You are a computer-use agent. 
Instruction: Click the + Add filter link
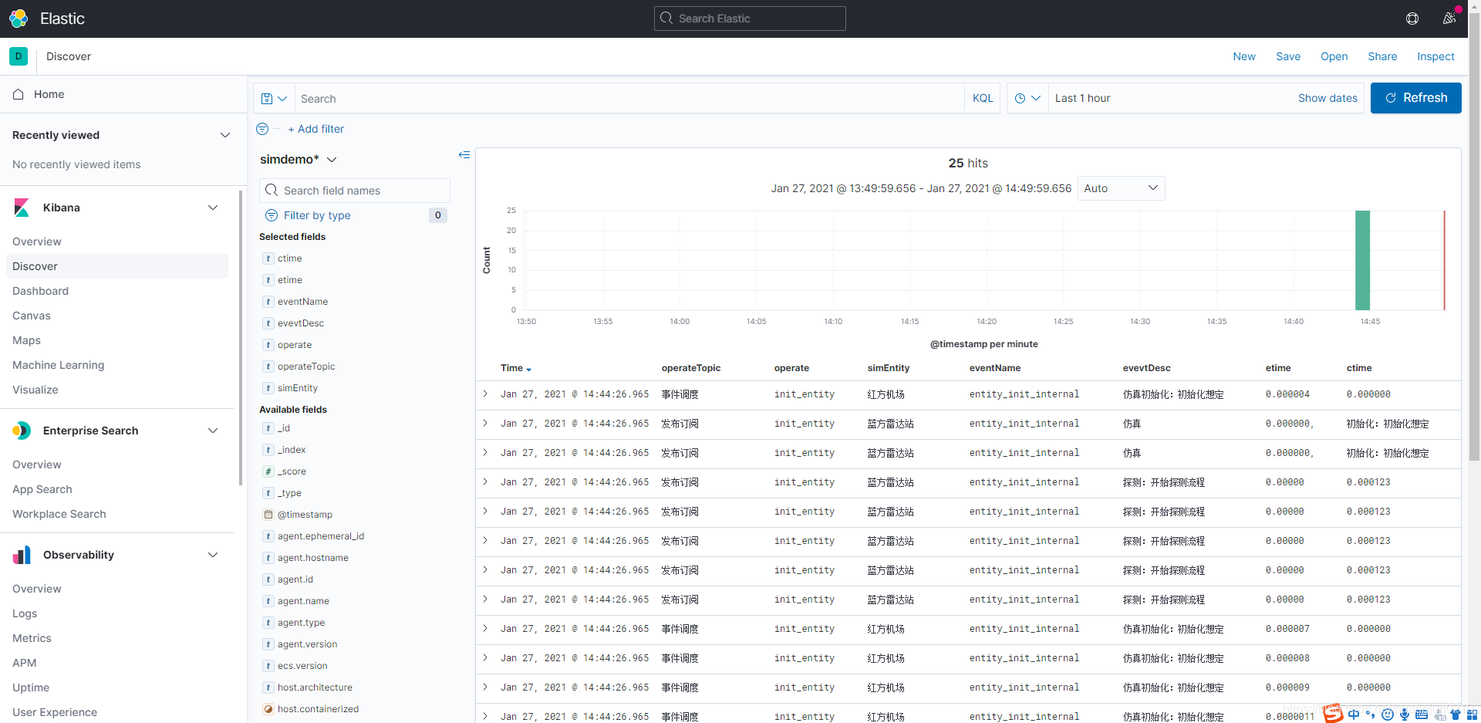click(x=316, y=129)
